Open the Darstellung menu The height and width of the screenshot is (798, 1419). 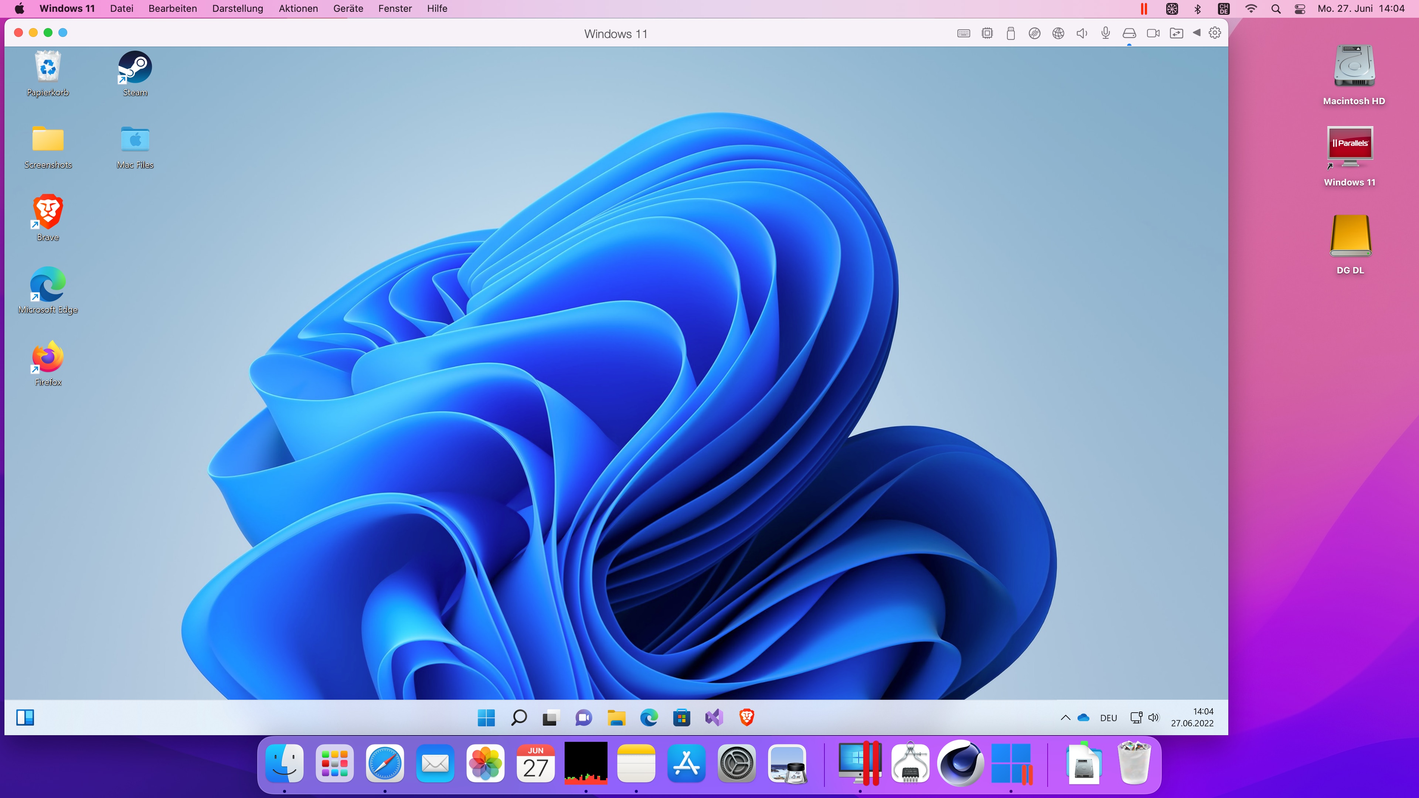point(237,9)
